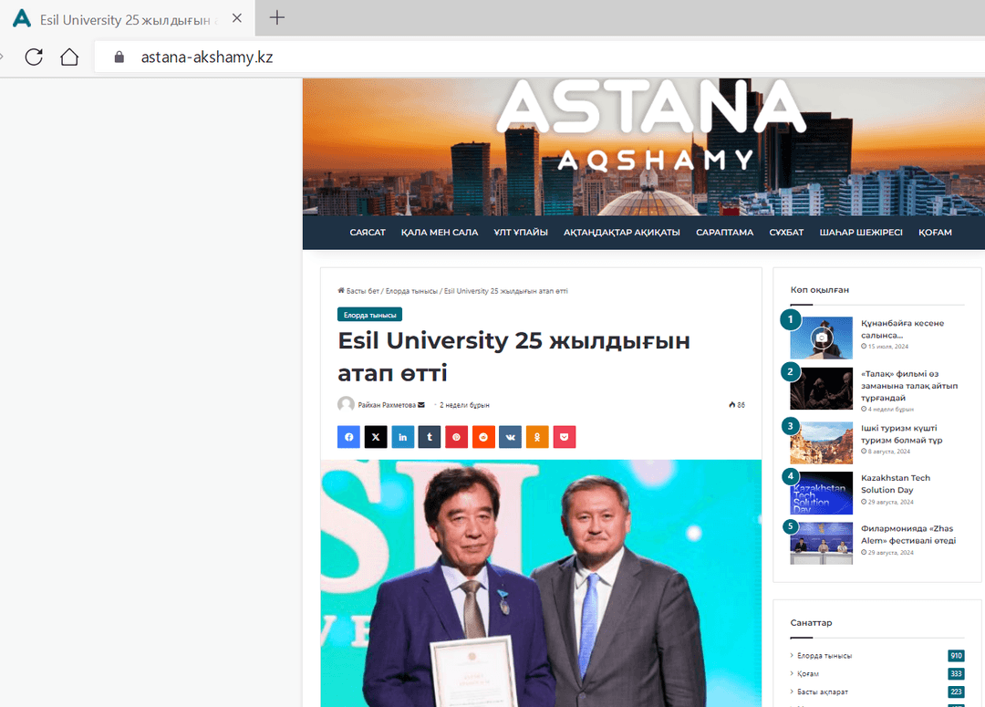
Task: Open author Райхан Рахметова profile link
Action: pos(387,405)
